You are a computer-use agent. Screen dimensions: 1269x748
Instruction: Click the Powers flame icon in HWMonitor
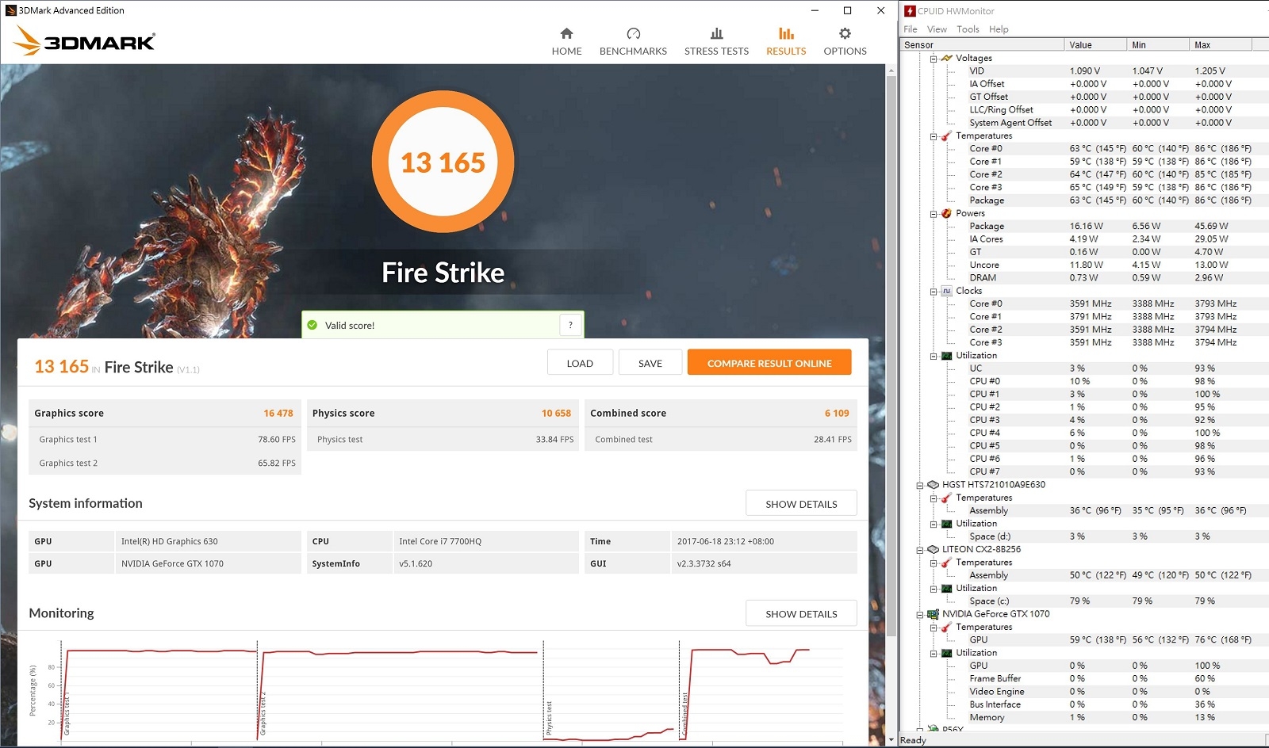coord(946,213)
